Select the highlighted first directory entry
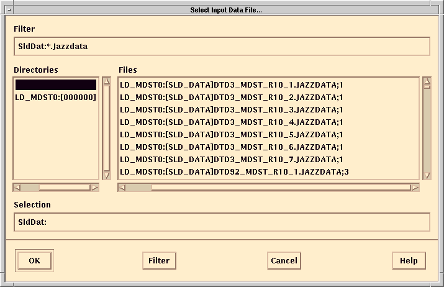The width and height of the screenshot is (444, 287). click(55, 84)
